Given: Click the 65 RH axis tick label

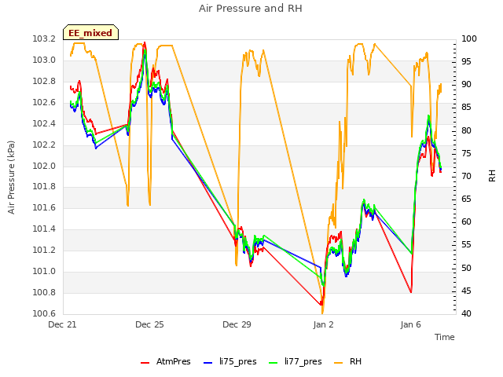Looking at the screenshot, I should click(x=466, y=199).
